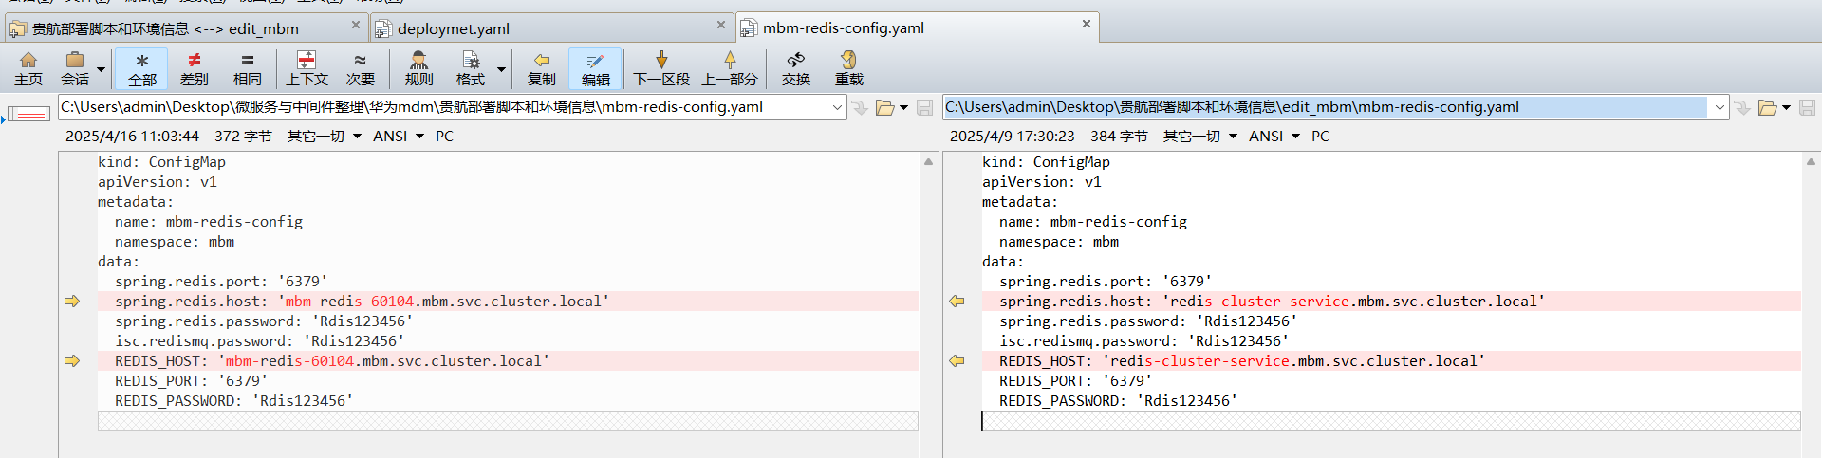Click the left pane browse folder icon
This screenshot has height=458, width=1822.
pyautogui.click(x=884, y=107)
